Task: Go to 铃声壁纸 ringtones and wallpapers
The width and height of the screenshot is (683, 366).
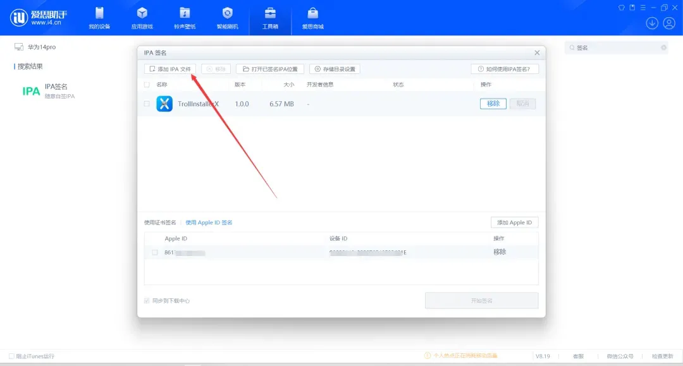Action: (x=185, y=18)
